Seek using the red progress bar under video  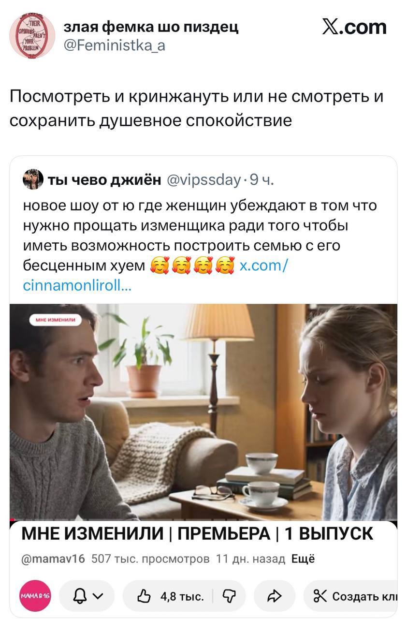coord(203,520)
